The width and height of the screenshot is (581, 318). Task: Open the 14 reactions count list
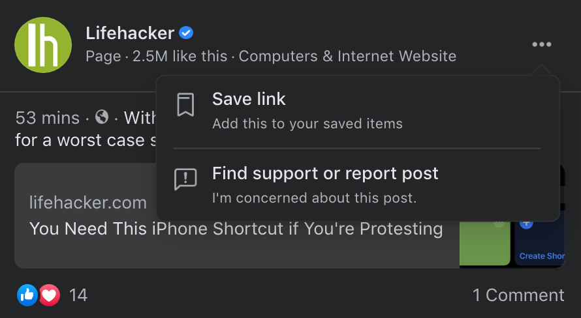click(x=78, y=295)
